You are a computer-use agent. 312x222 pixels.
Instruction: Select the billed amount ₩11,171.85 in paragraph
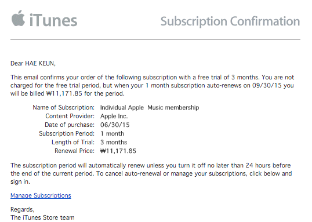pyautogui.click(x=64, y=93)
